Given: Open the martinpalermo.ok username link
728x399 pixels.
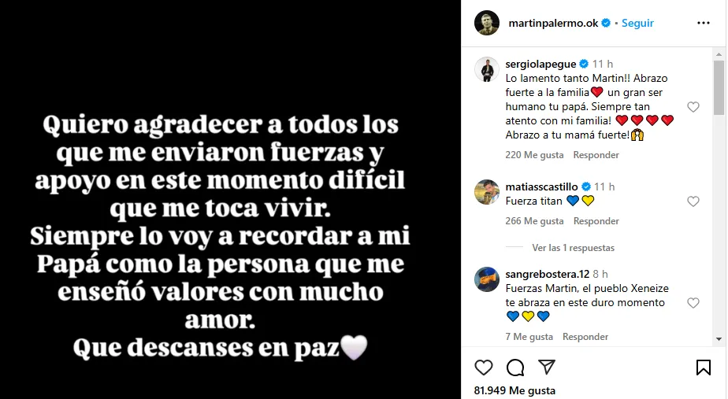Looking at the screenshot, I should pyautogui.click(x=553, y=23).
